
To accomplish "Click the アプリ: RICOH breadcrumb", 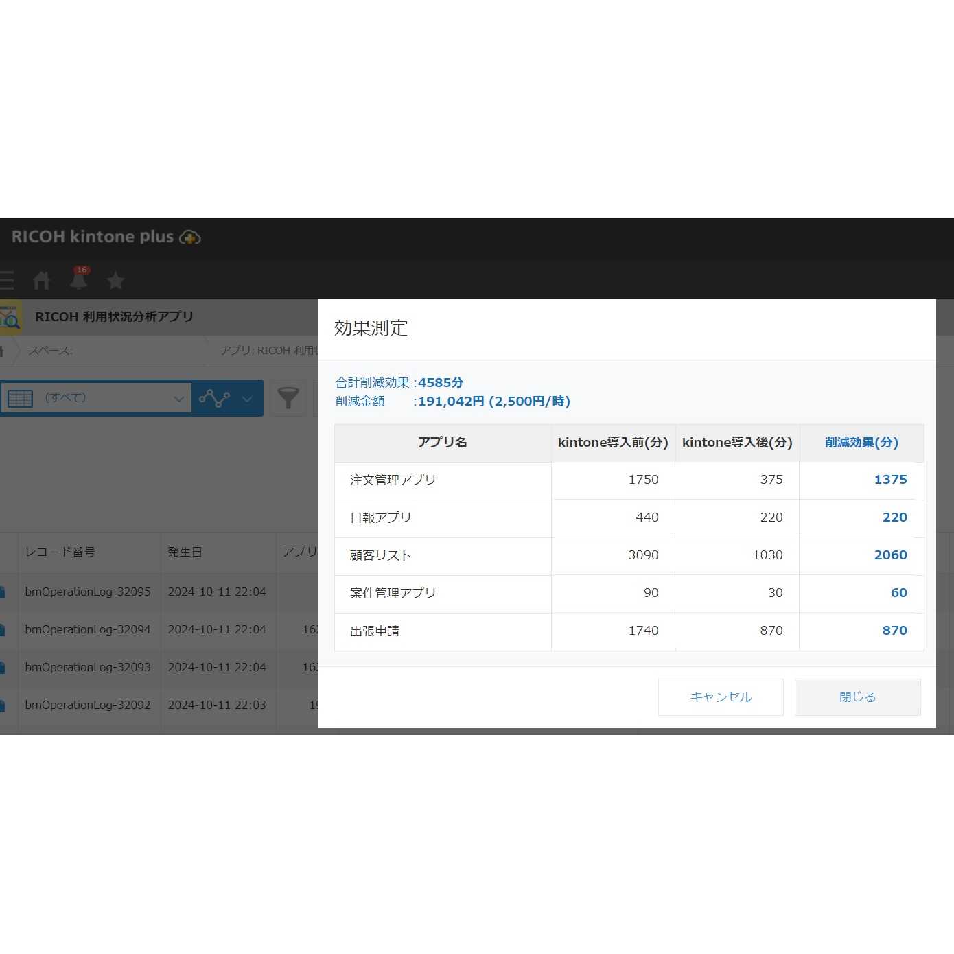I will pyautogui.click(x=269, y=351).
